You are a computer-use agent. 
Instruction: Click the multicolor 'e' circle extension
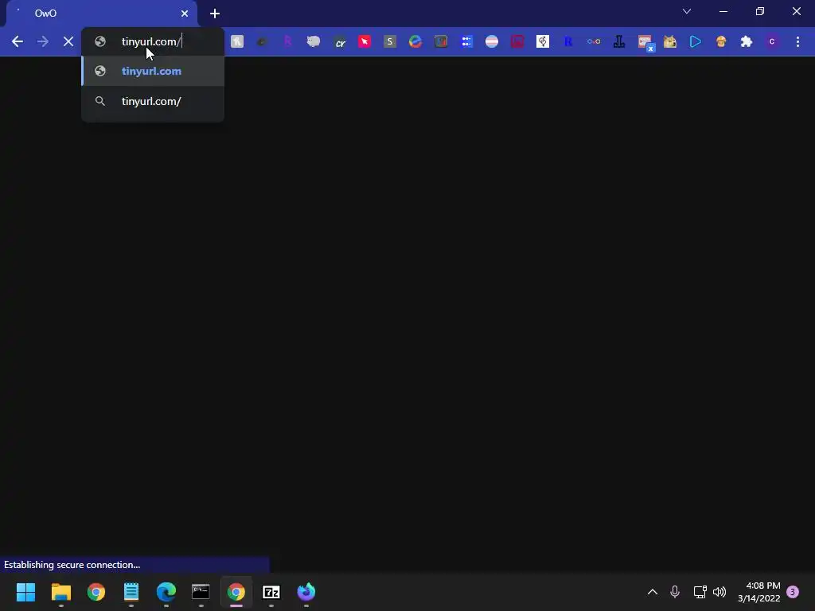tap(415, 41)
